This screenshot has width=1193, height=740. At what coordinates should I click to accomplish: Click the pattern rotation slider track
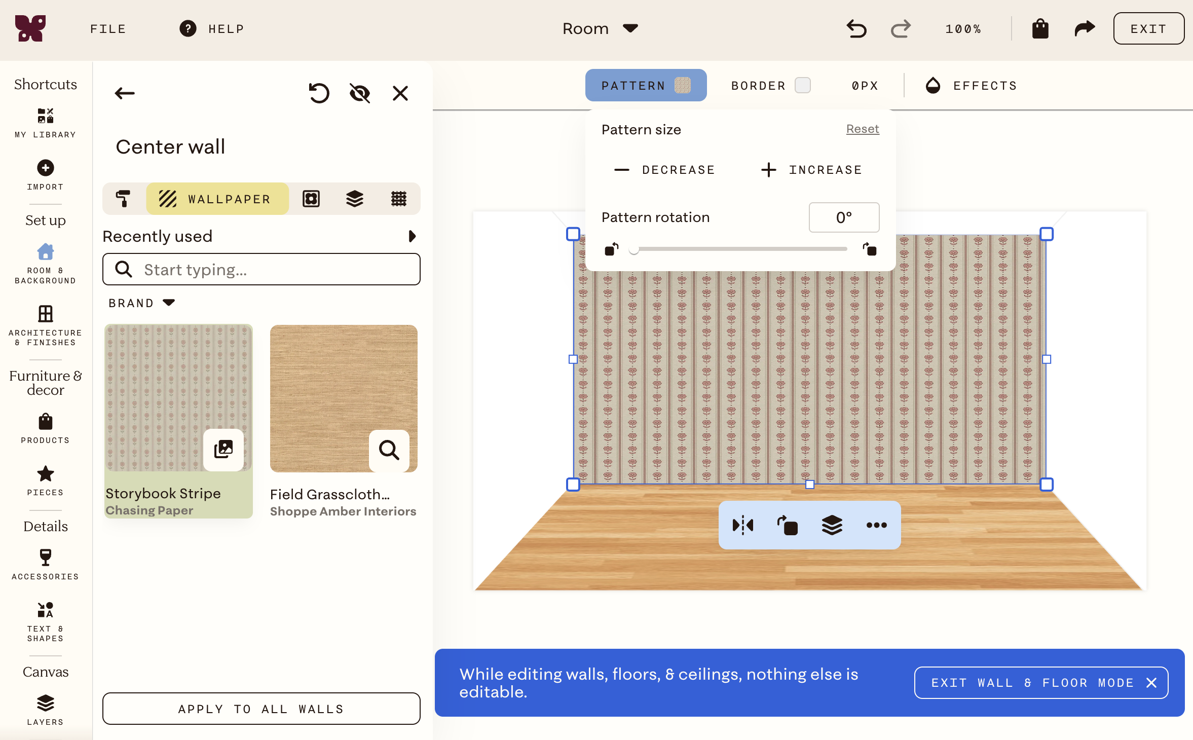(x=740, y=249)
